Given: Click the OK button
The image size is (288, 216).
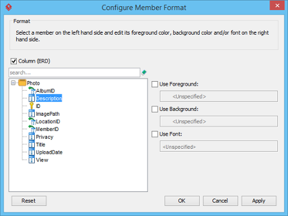Looking at the screenshot, I should point(182,200).
